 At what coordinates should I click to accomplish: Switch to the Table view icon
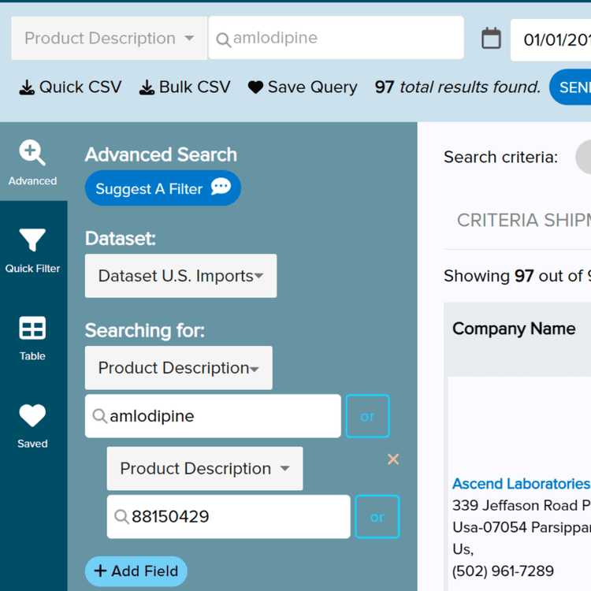[33, 338]
